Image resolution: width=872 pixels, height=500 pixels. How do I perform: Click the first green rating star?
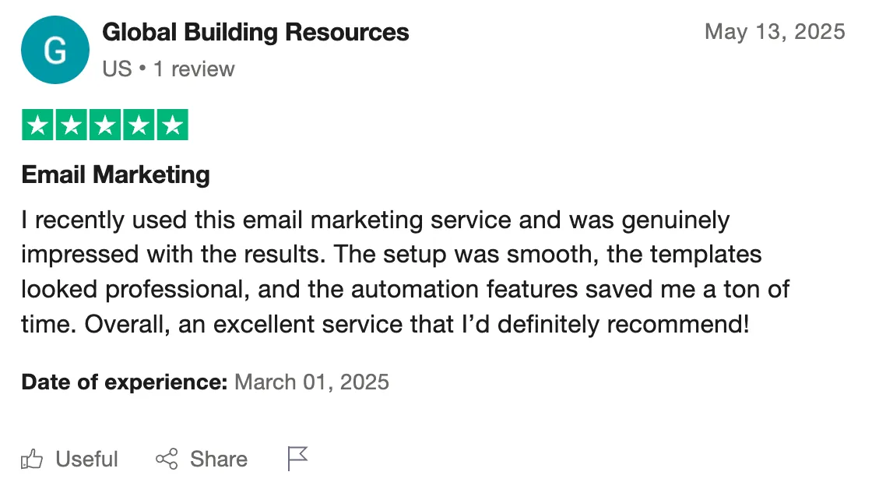38,125
